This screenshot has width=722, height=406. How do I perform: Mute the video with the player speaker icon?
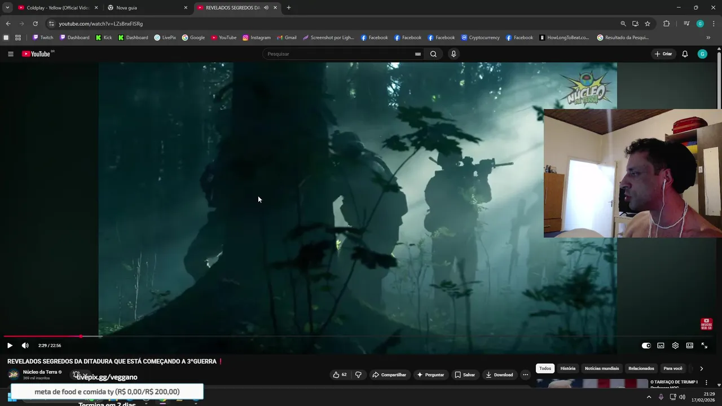click(25, 346)
